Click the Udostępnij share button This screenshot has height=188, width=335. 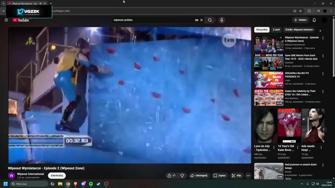click(199, 175)
